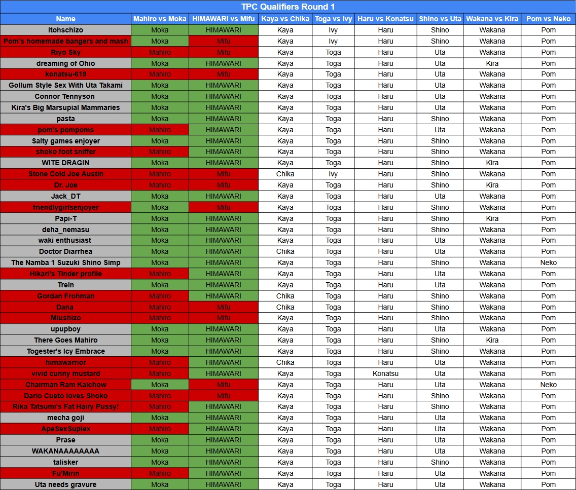Click Kira pick in WITE DRAGIN row
Viewport: 576px width, 490px height.
tap(492, 163)
